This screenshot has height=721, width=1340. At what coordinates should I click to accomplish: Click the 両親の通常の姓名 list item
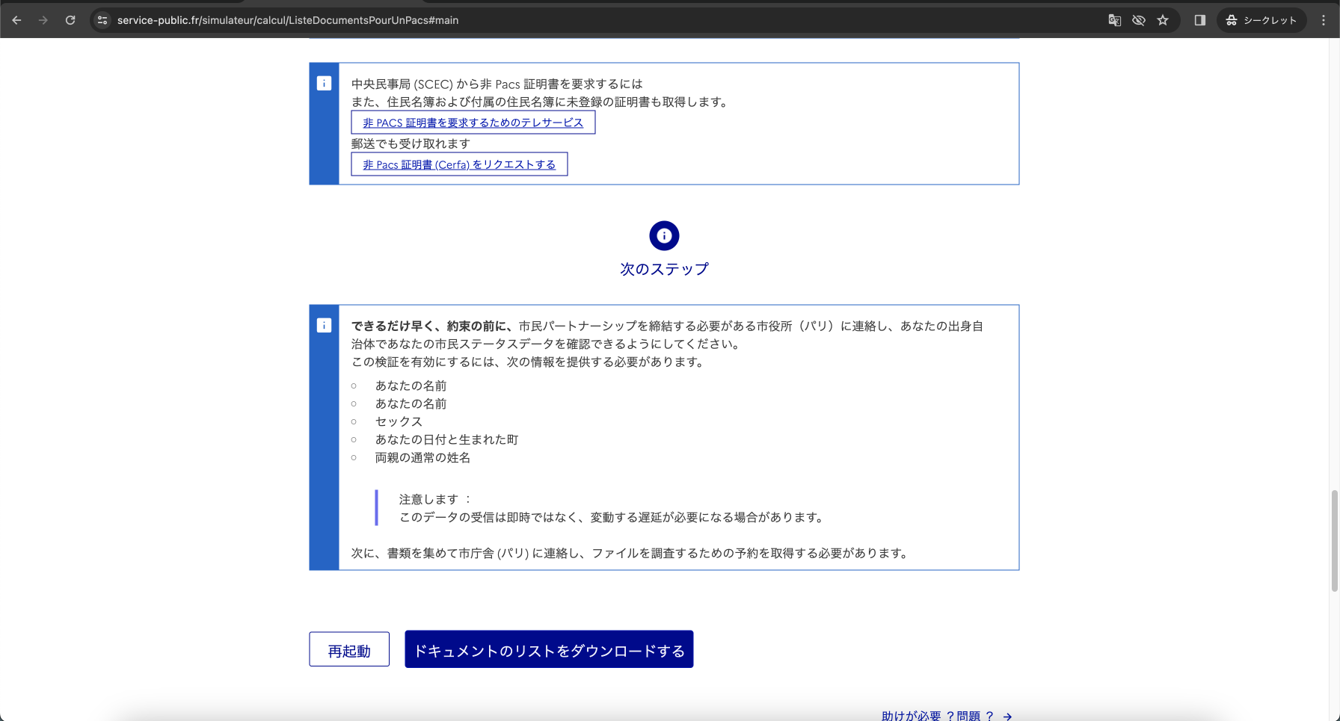[x=422, y=457]
